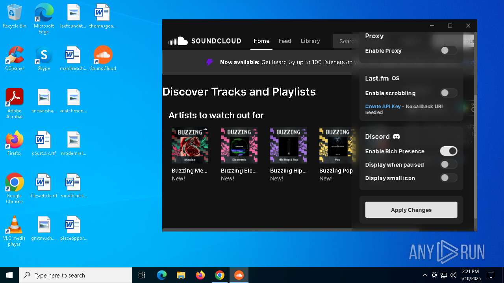Go to the Home tab
504x283 pixels.
[x=261, y=41]
